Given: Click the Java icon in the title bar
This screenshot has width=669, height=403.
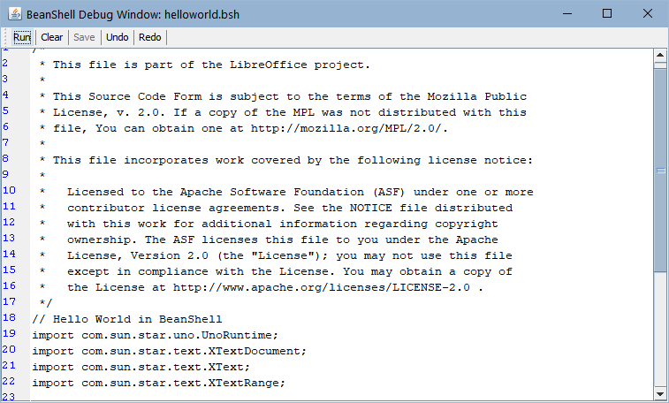Looking at the screenshot, I should click(x=15, y=13).
